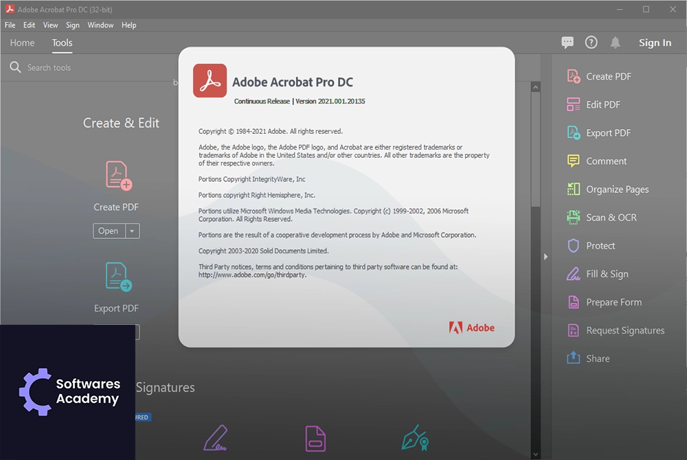Viewport: 687px width, 460px height.
Task: Click the Request Signatures label
Action: tap(625, 330)
